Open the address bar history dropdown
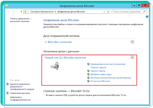153x108 pixels. [104, 12]
